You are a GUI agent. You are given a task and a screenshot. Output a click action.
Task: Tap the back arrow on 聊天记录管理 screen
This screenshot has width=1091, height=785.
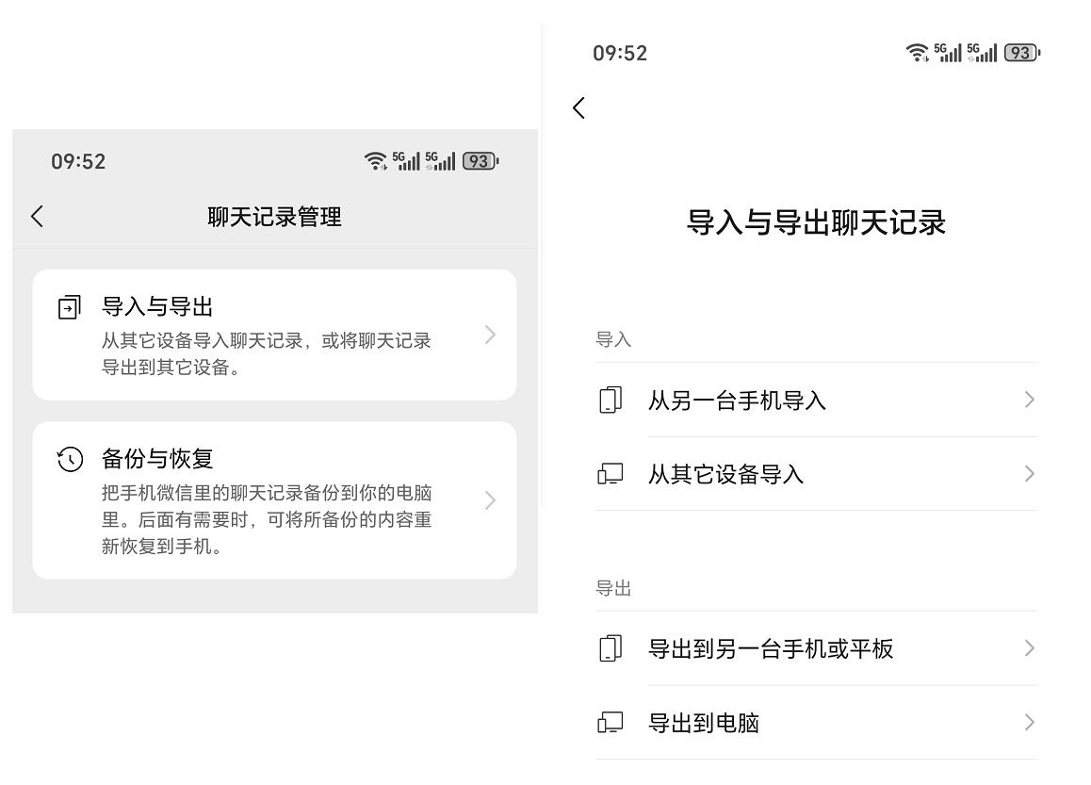tap(37, 217)
